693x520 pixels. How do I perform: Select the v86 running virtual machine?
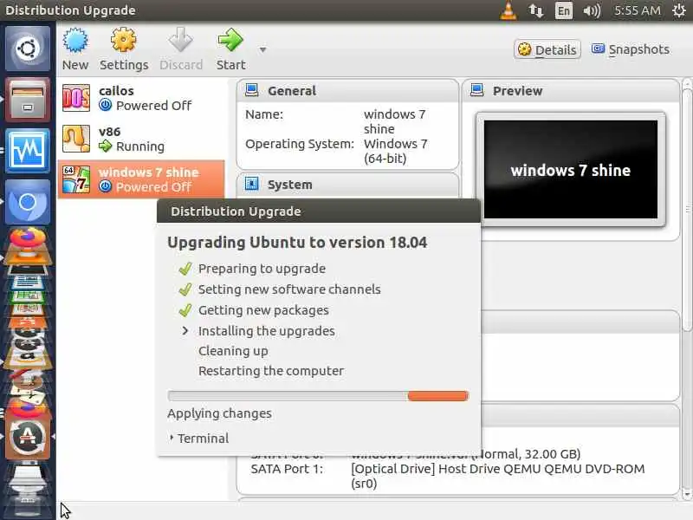pos(141,139)
